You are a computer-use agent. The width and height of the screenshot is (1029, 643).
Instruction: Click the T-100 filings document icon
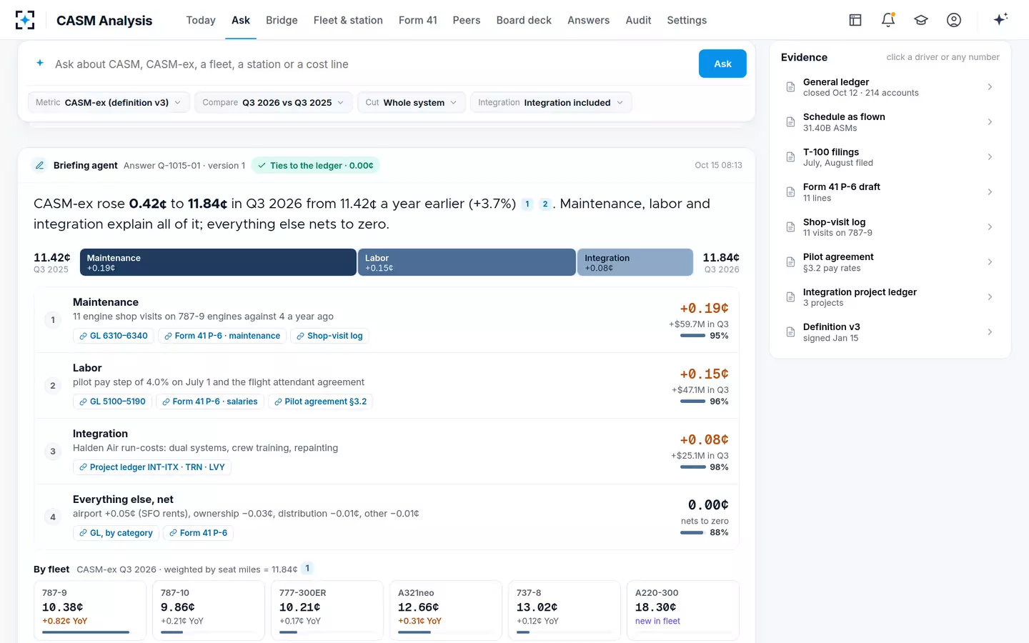pos(790,157)
